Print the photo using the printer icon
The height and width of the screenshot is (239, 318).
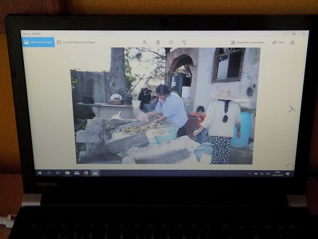coord(292,42)
